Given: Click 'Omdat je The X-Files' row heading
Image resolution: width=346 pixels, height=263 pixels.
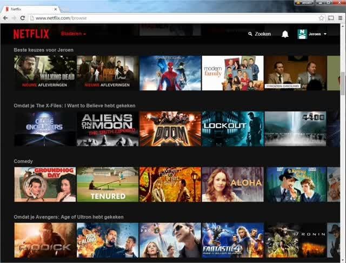Looking at the screenshot, I should click(75, 106).
